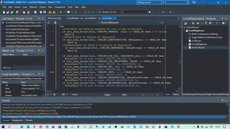Click the ESP language indicator in the tray
The image size is (230, 129).
[x=211, y=126]
